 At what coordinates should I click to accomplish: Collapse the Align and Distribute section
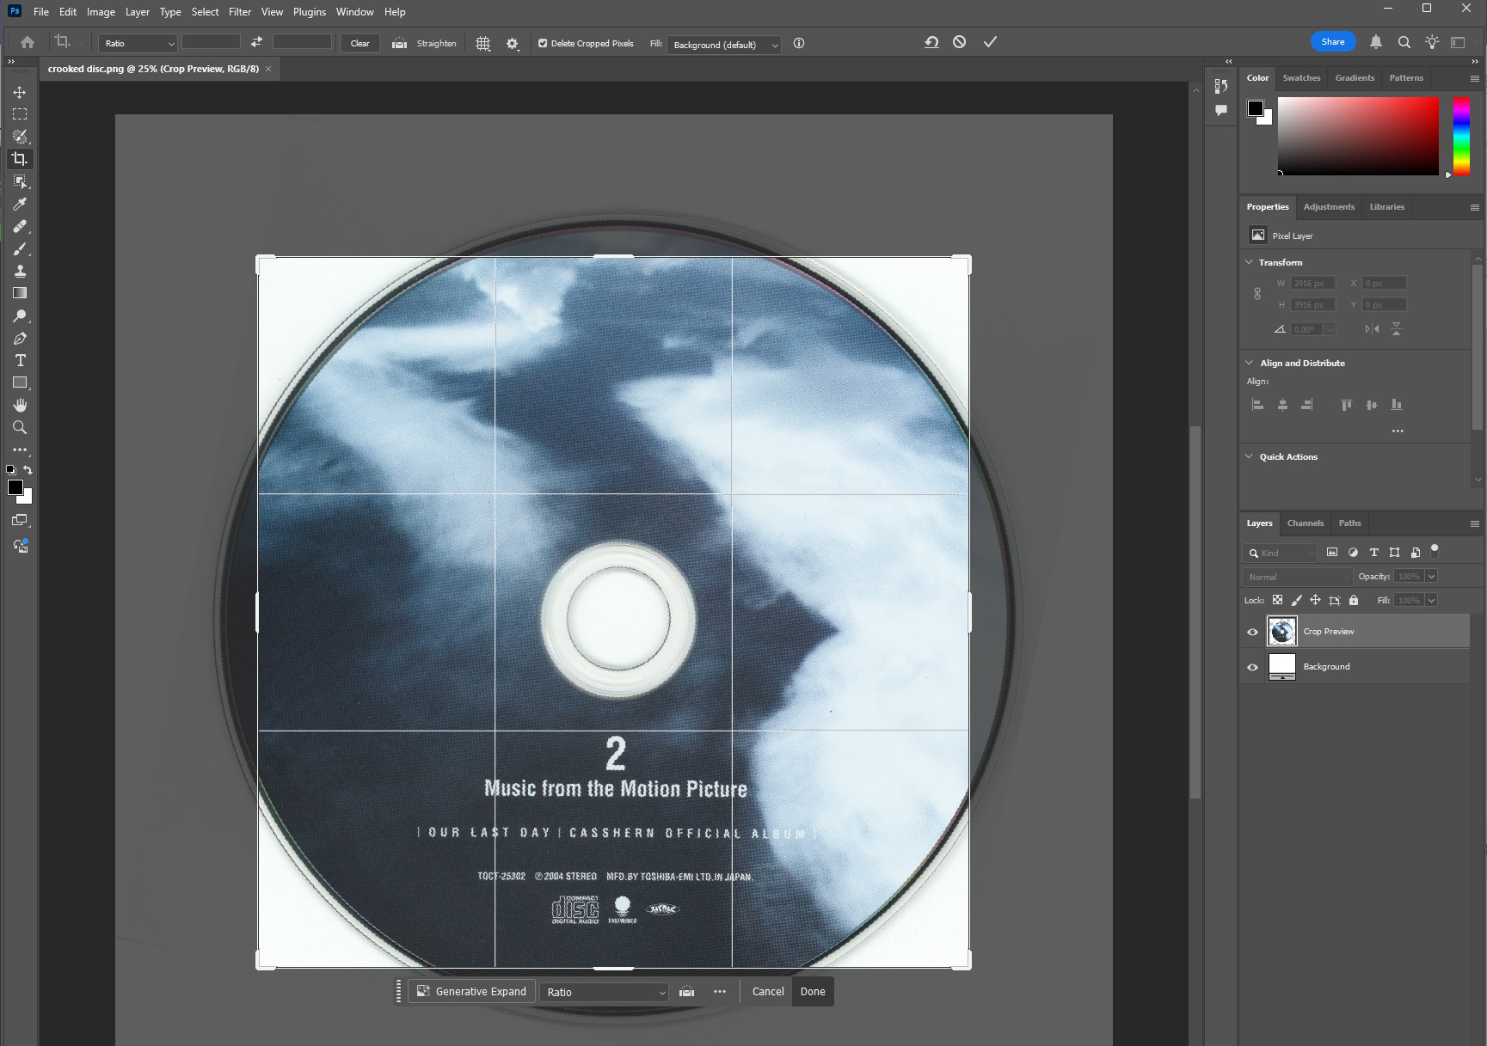pos(1250,363)
